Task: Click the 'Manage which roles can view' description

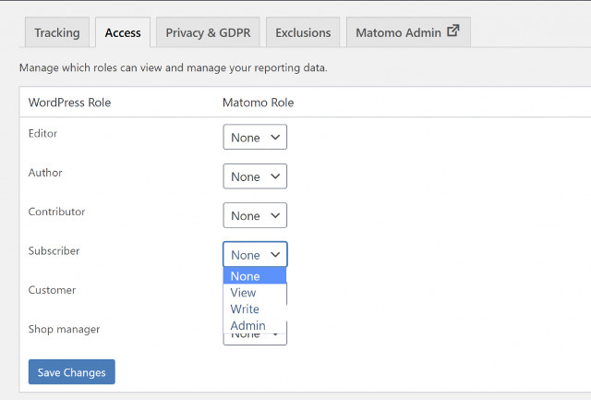Action: [x=174, y=67]
